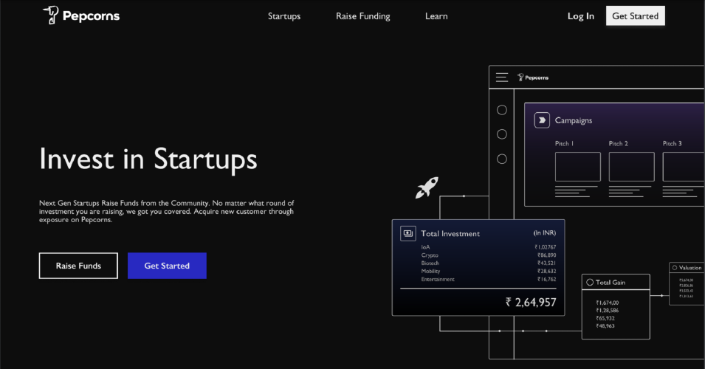The height and width of the screenshot is (369, 705).
Task: Click the rocket icon
Action: pos(427,187)
